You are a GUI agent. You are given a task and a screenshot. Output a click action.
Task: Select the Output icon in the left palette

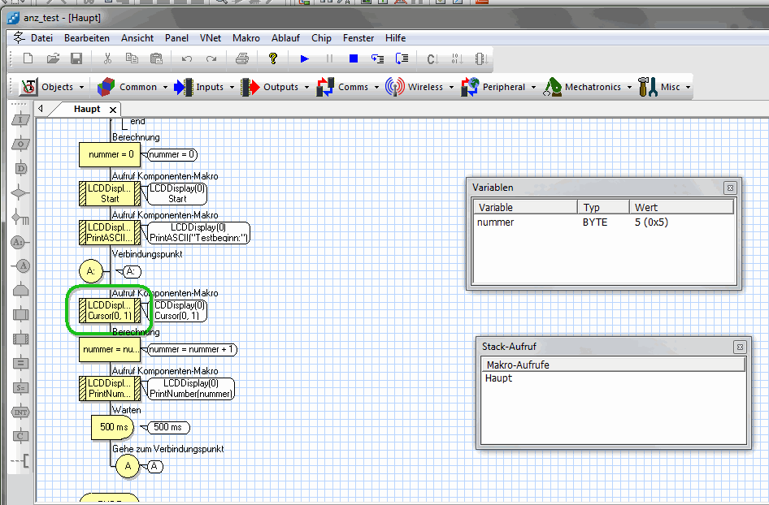pyautogui.click(x=20, y=145)
